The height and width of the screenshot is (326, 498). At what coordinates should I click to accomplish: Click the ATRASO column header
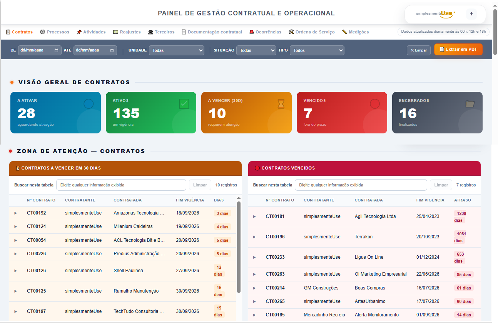(462, 200)
